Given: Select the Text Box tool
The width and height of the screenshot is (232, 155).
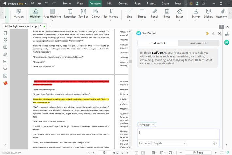Looking at the screenshot, I should click(83, 13).
